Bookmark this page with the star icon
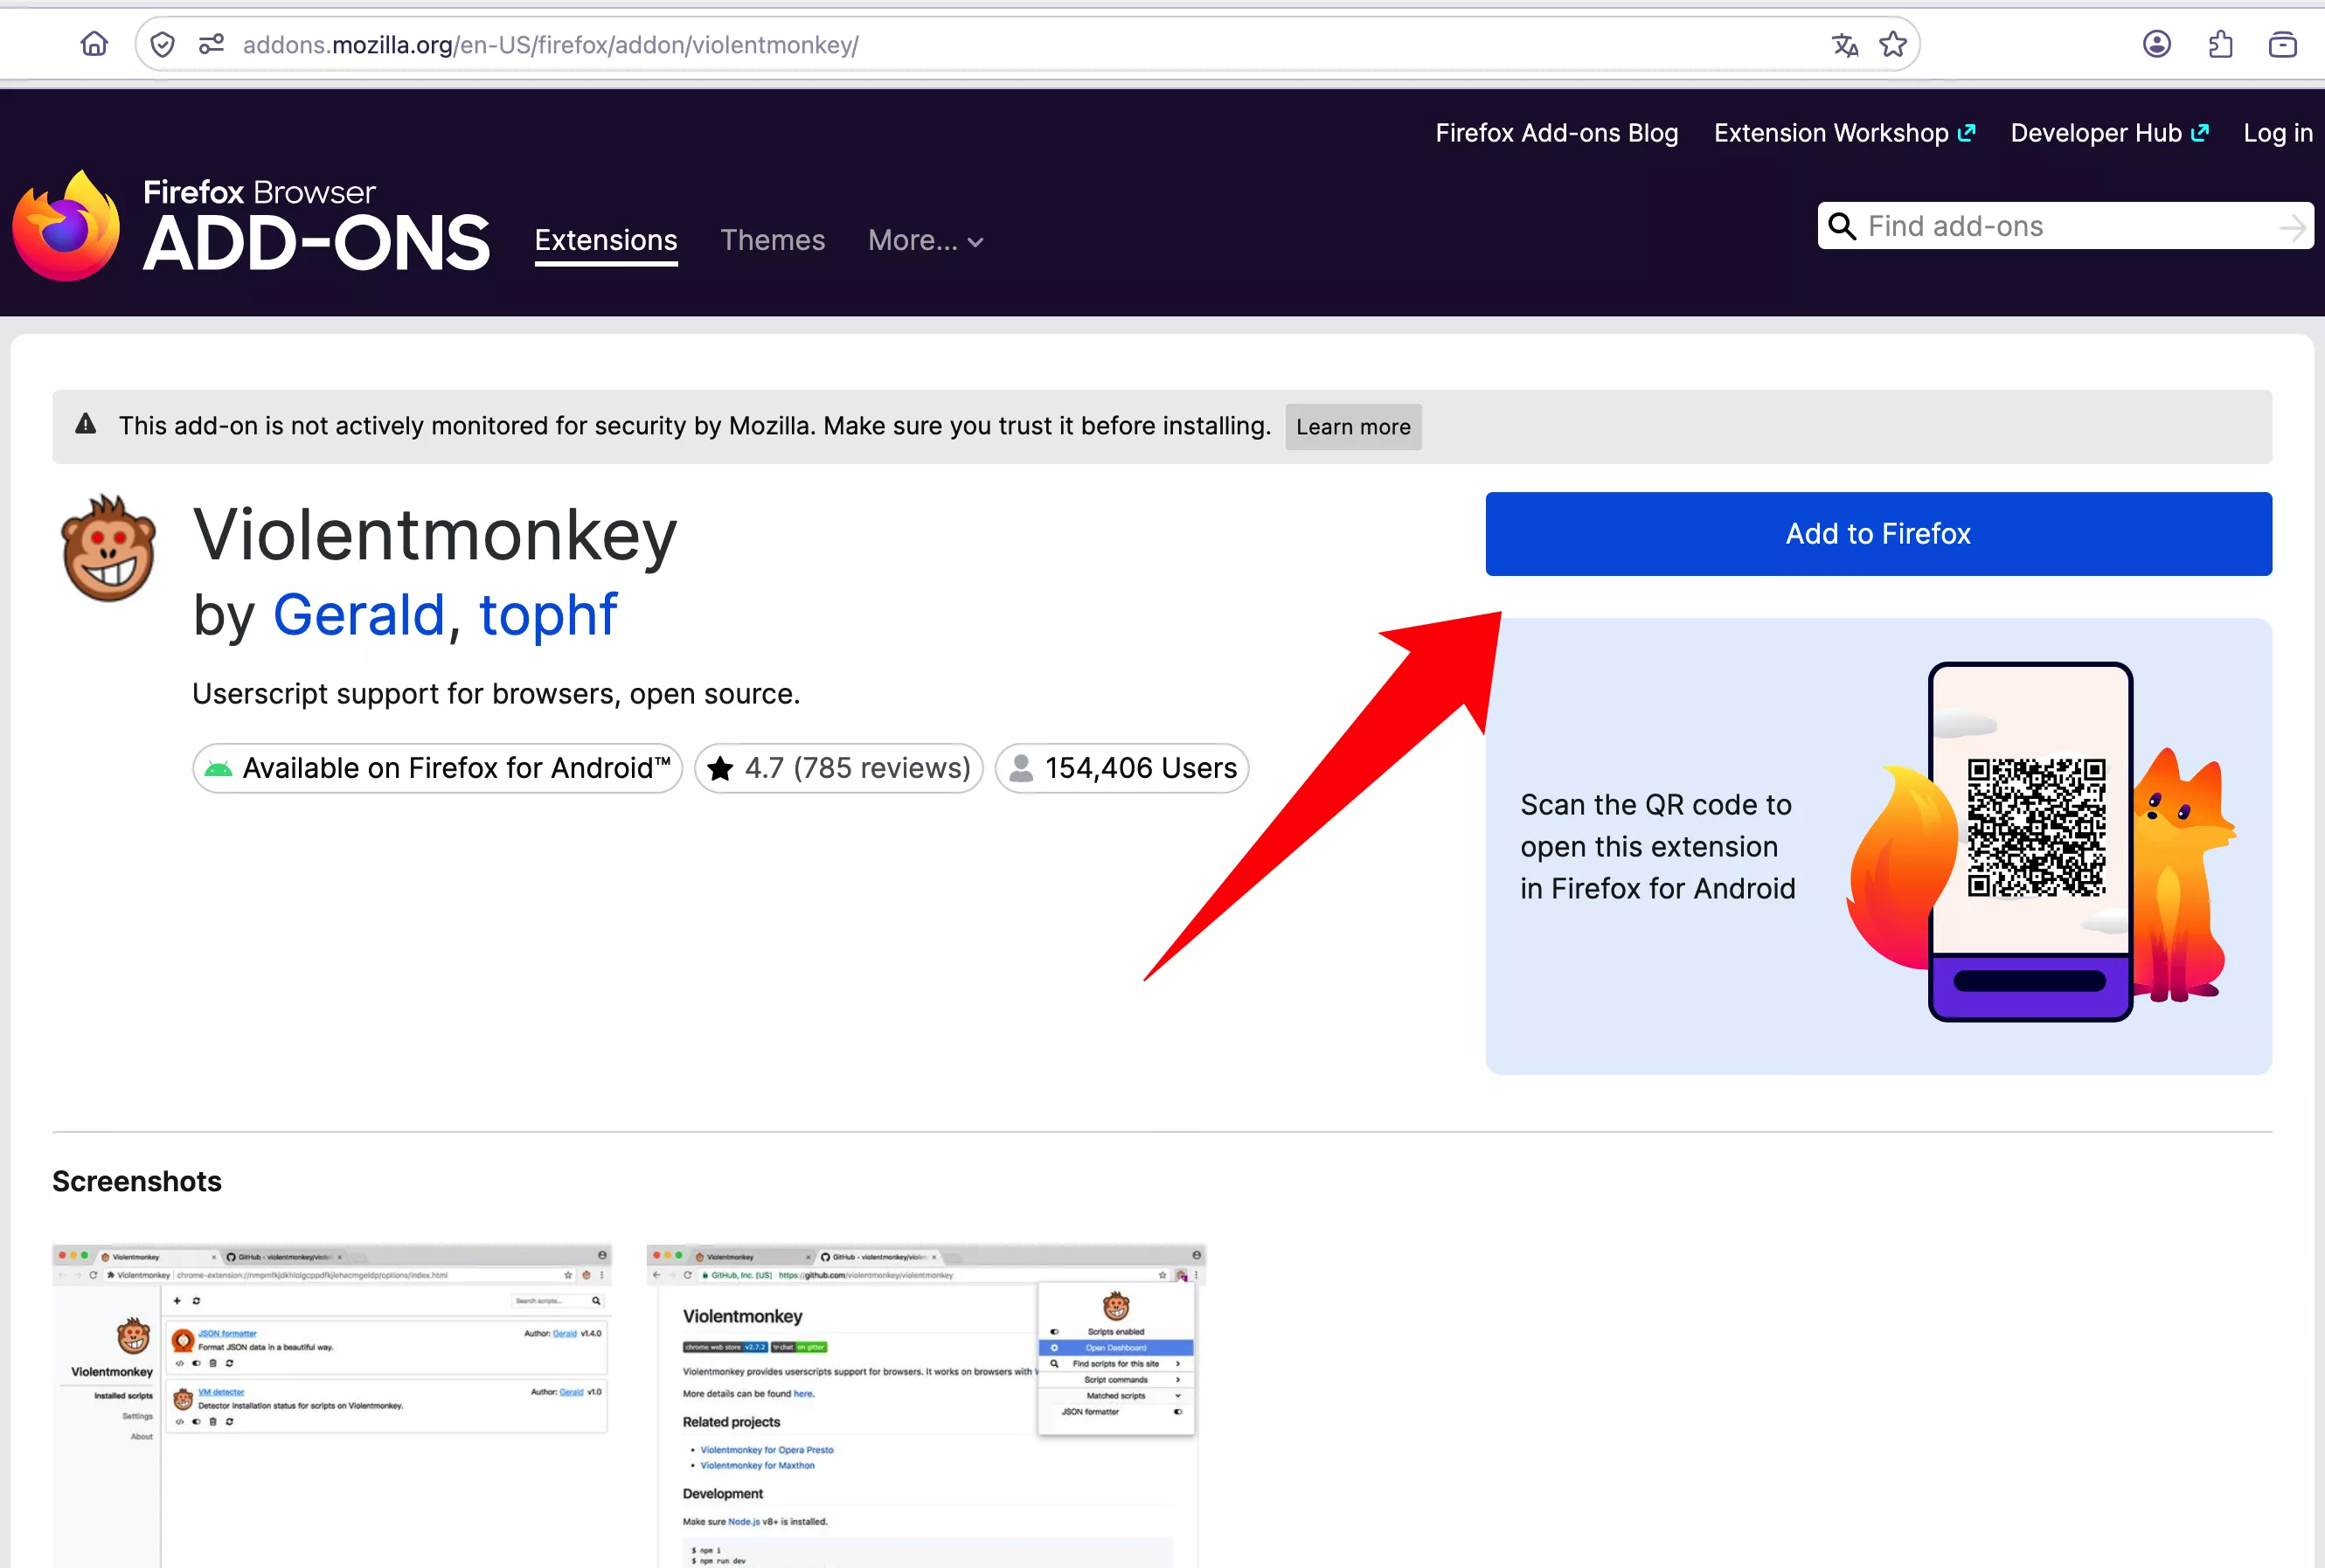Image resolution: width=2325 pixels, height=1568 pixels. point(1893,44)
